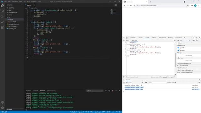The height and width of the screenshot is (113, 201).
Task: Open notifications bell in VS Code status bar
Action: tap(120, 112)
